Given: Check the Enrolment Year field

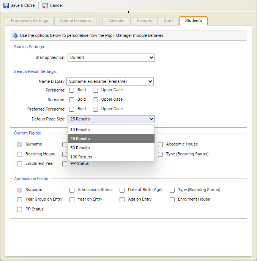Looking at the screenshot, I should [20, 164].
